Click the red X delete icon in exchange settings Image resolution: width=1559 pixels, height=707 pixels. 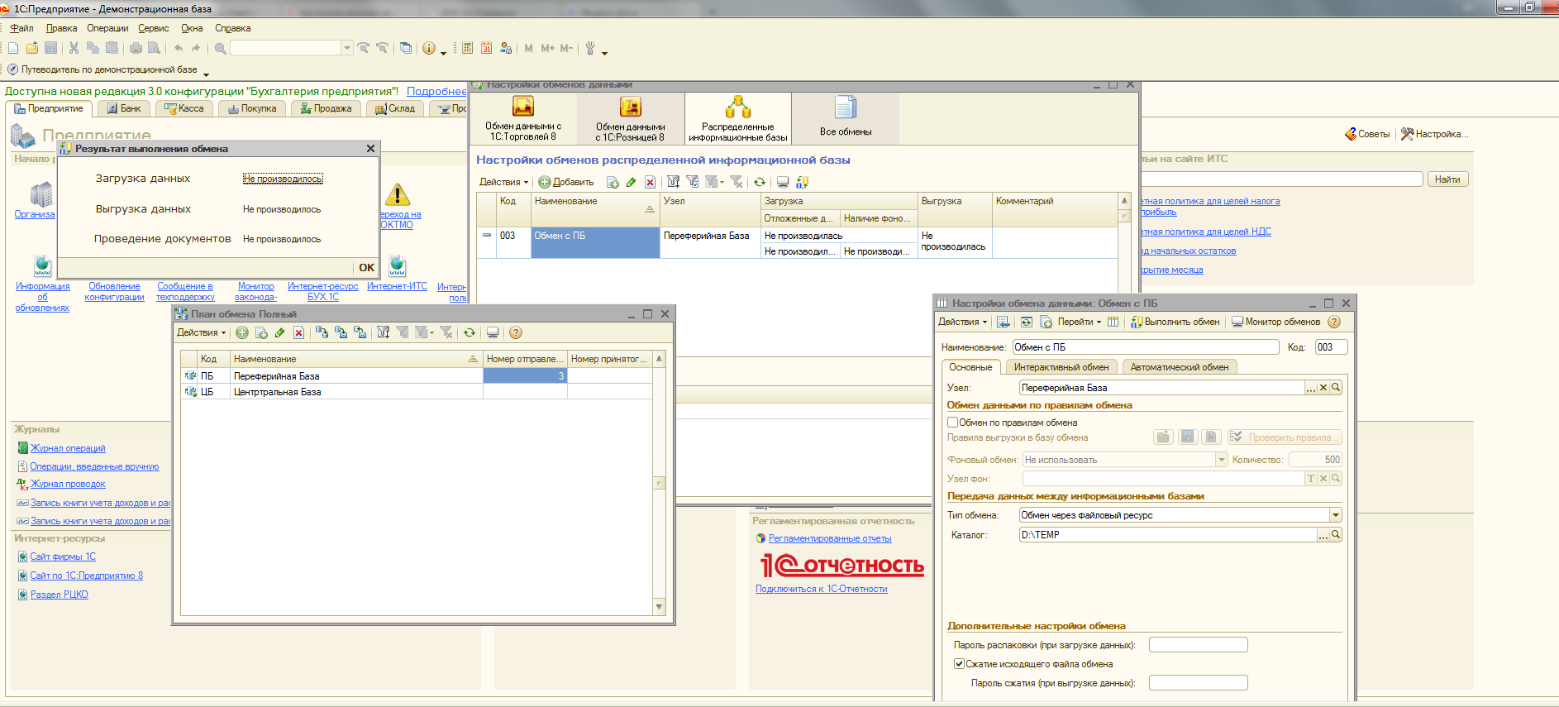[650, 182]
